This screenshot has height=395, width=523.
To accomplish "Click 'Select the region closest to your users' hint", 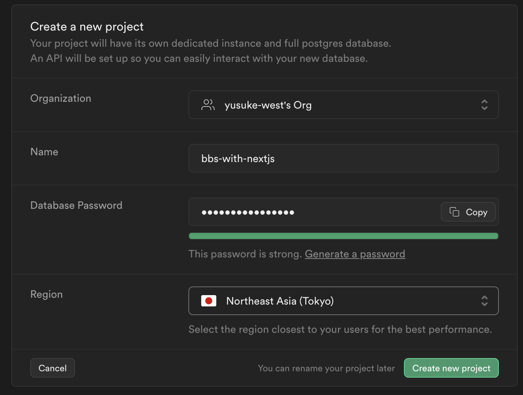I will pyautogui.click(x=340, y=329).
